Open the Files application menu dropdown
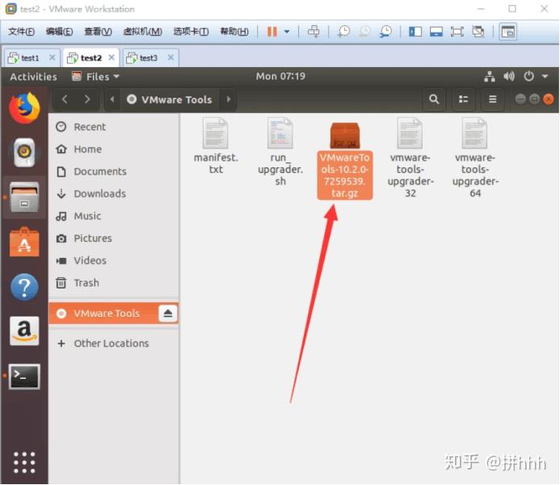 coord(95,77)
